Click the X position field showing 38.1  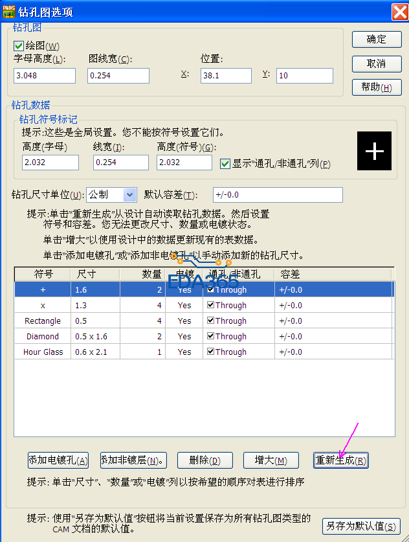[x=226, y=75]
